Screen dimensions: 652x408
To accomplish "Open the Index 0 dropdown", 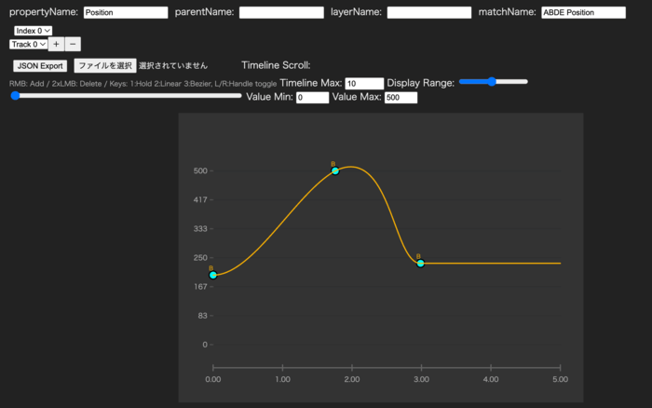I will (33, 31).
